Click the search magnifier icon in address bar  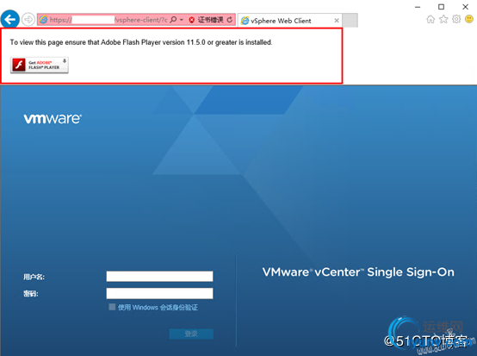tap(173, 20)
